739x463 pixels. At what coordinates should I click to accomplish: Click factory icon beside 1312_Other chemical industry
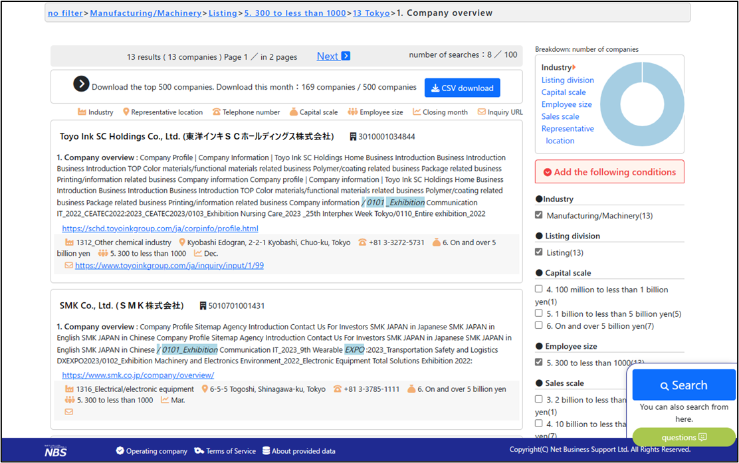point(69,242)
